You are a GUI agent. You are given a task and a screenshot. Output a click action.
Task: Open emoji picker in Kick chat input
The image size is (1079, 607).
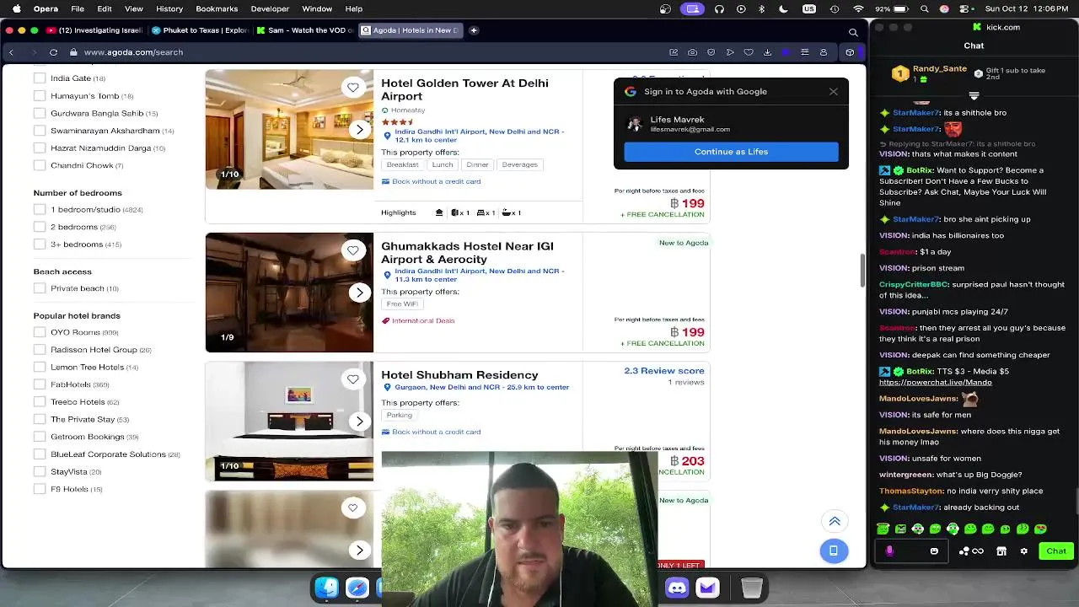click(x=934, y=551)
